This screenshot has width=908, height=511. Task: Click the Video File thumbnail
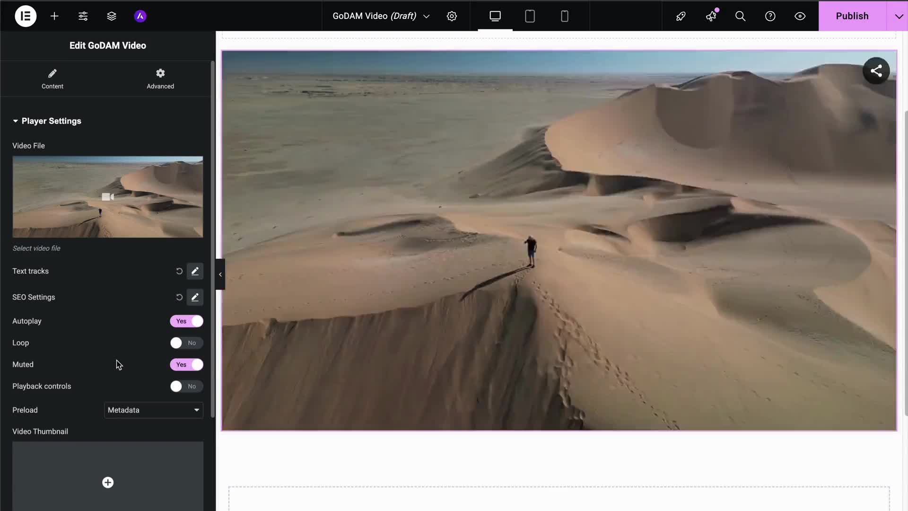108,197
